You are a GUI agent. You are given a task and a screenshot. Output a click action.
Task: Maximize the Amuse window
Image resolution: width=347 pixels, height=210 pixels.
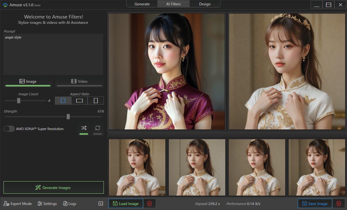[x=328, y=5]
